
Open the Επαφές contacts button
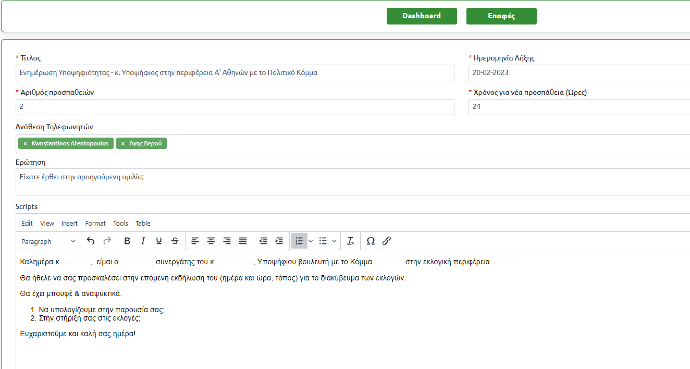[501, 16]
